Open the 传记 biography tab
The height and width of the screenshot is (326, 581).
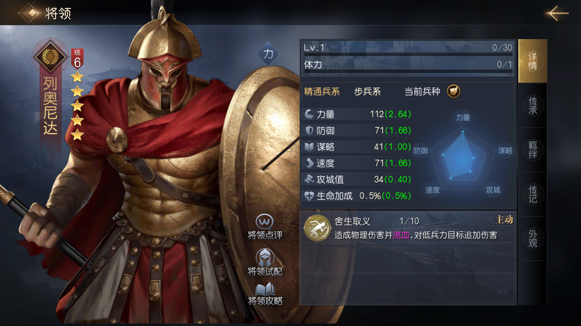click(533, 194)
